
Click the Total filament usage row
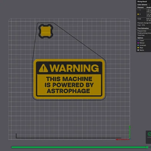click(144, 20)
